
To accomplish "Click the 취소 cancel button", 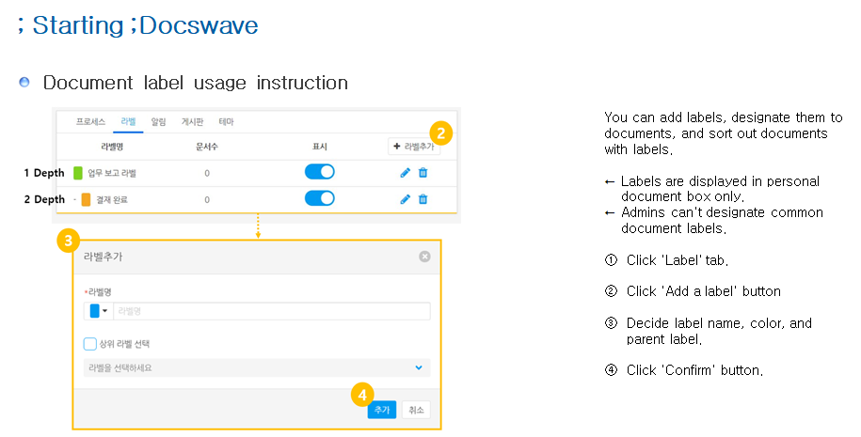I will (416, 410).
